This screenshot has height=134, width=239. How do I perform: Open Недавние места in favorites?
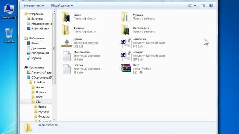click(x=41, y=24)
